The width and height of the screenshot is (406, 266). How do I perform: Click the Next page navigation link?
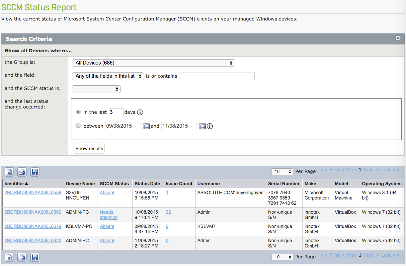point(371,169)
